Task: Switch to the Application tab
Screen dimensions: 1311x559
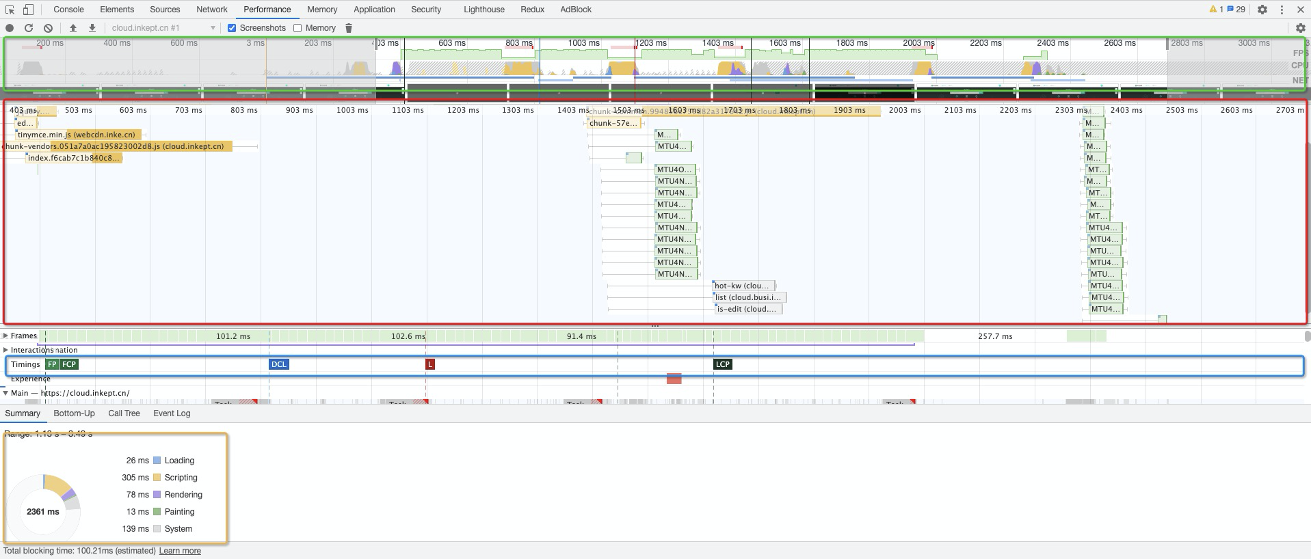Action: 374,10
